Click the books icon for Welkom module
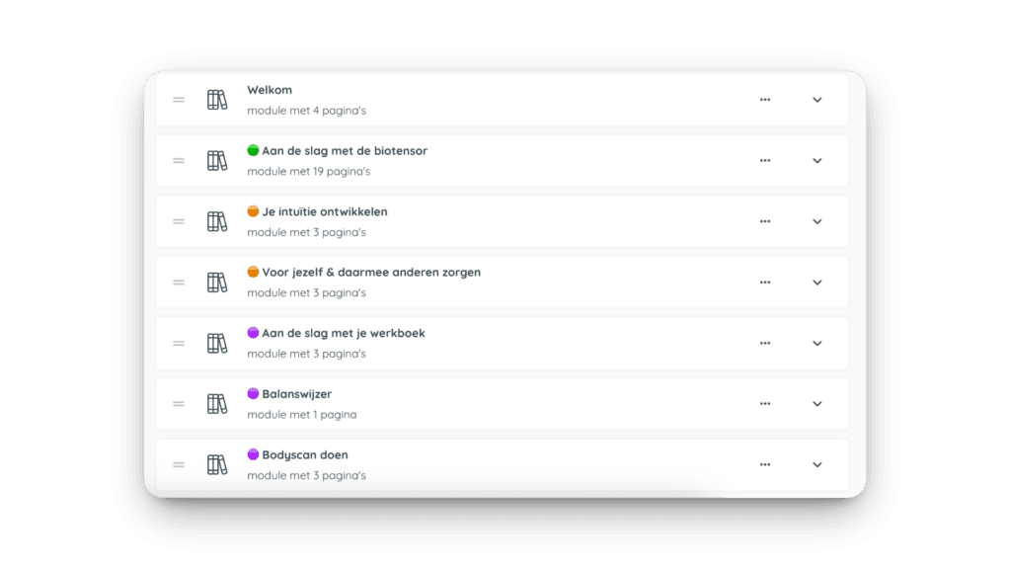 click(x=217, y=100)
